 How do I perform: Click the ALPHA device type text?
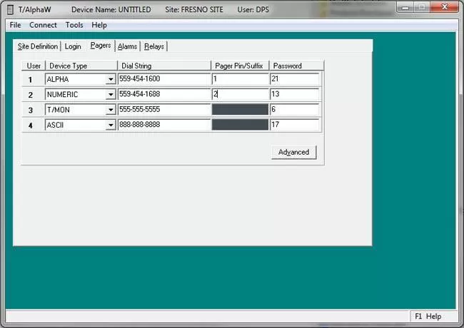(x=58, y=79)
